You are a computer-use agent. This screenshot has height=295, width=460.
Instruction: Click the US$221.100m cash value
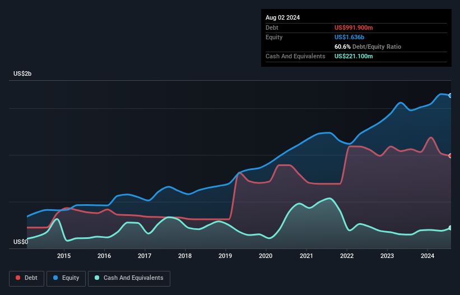(x=354, y=56)
